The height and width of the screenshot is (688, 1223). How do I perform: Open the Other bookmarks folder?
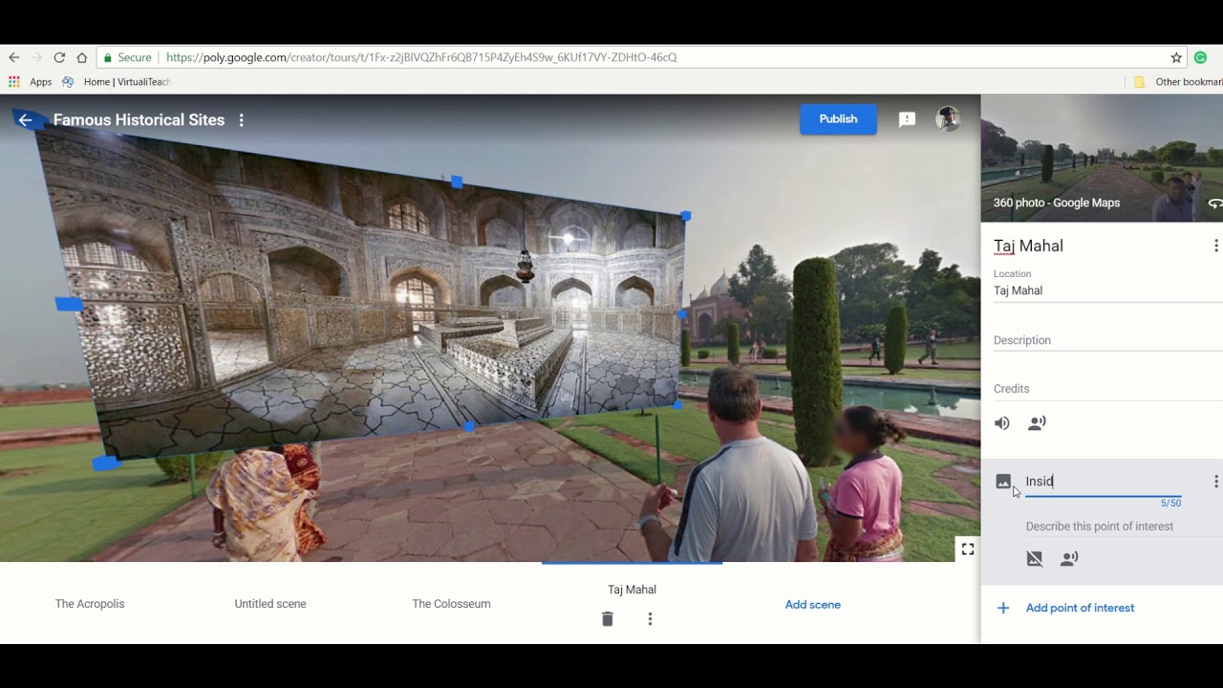pyautogui.click(x=1178, y=82)
